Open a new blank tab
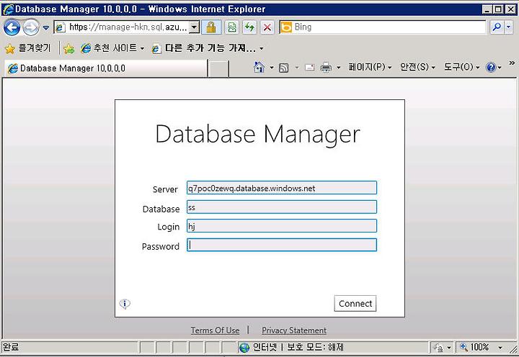 219,69
